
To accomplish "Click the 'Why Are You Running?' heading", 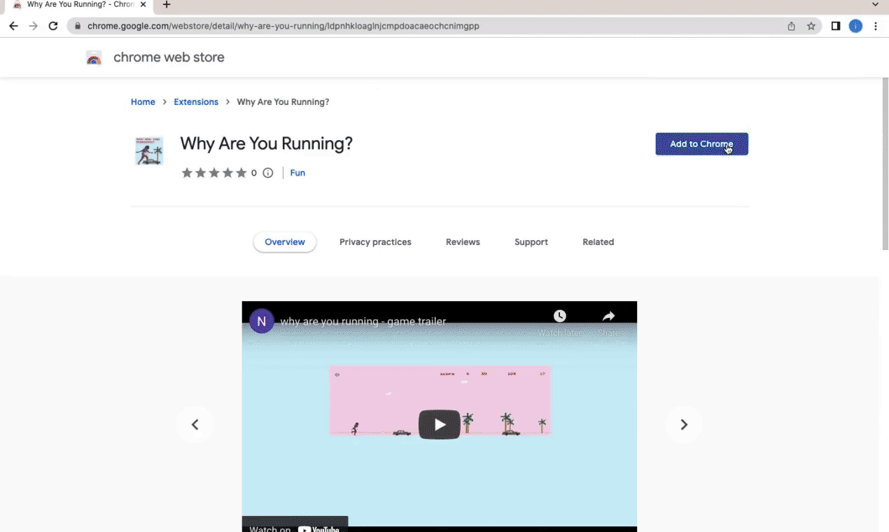I will (x=266, y=143).
